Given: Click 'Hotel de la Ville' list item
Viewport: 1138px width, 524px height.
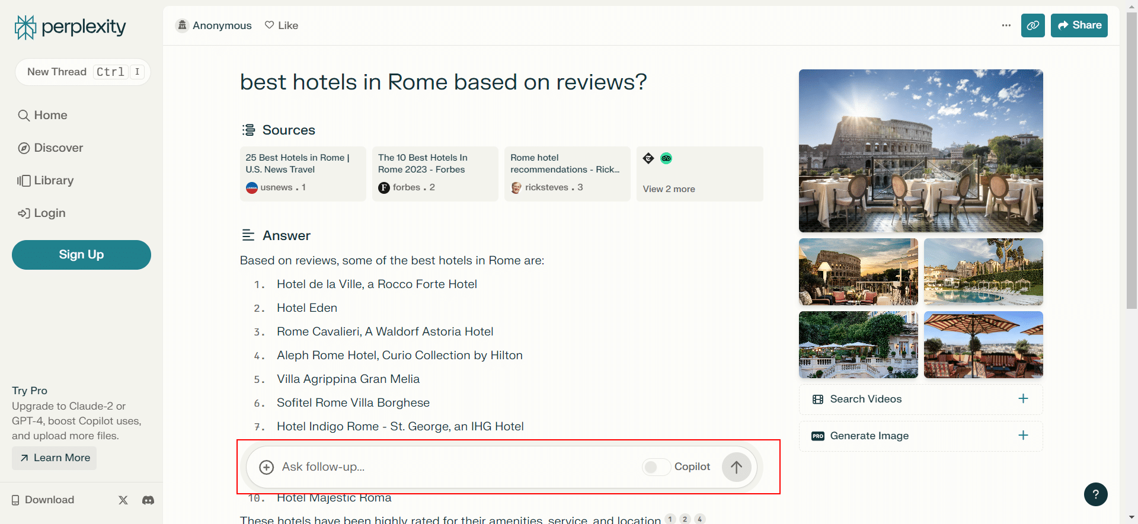Looking at the screenshot, I should click(377, 285).
